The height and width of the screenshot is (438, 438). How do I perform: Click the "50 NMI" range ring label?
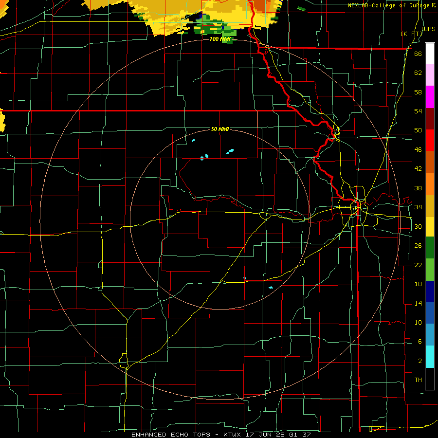220,129
